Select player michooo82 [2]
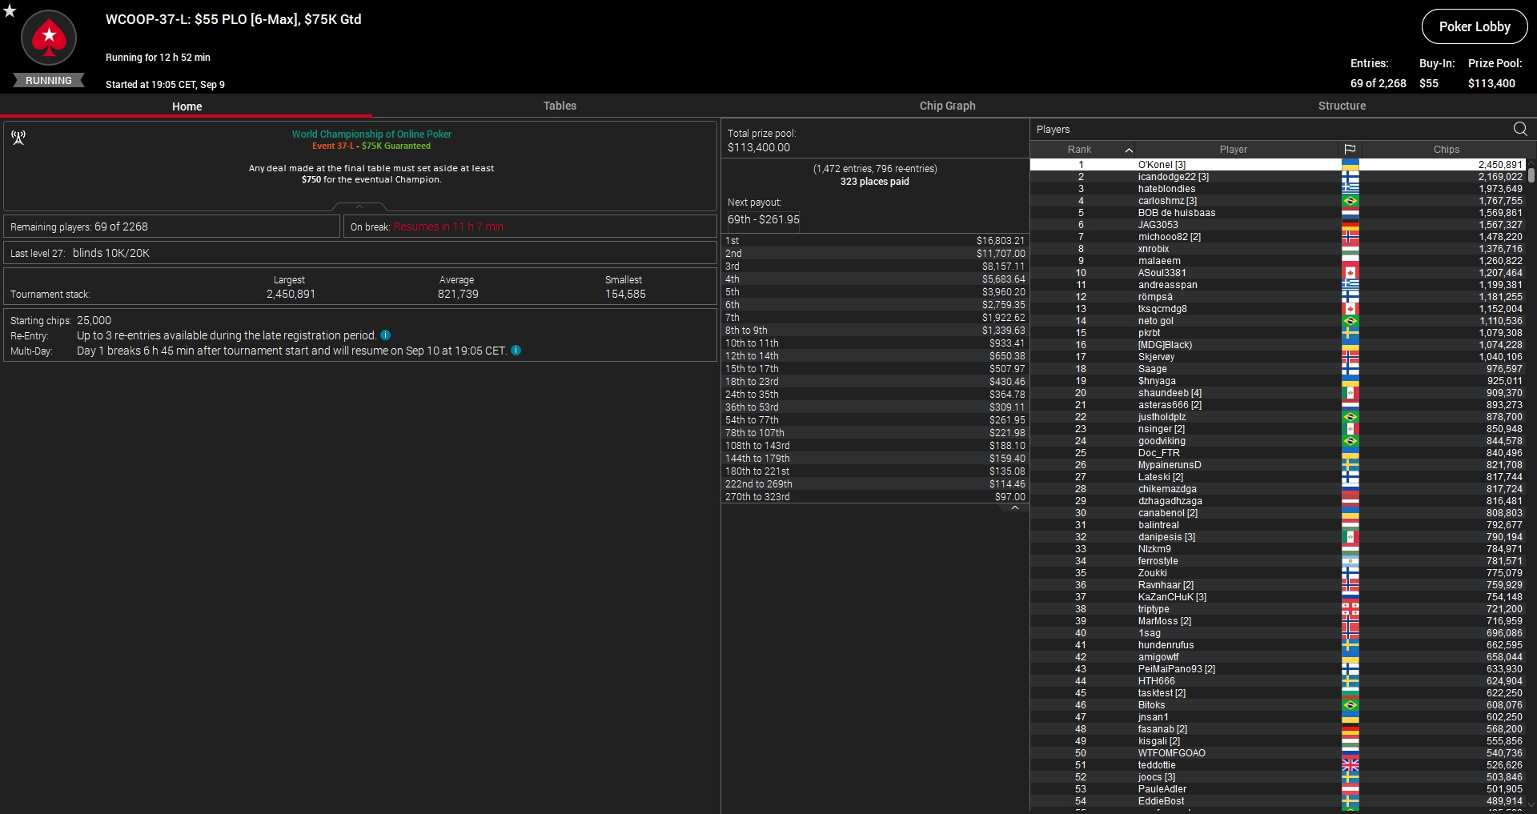Image resolution: width=1537 pixels, height=814 pixels. pos(1278,237)
